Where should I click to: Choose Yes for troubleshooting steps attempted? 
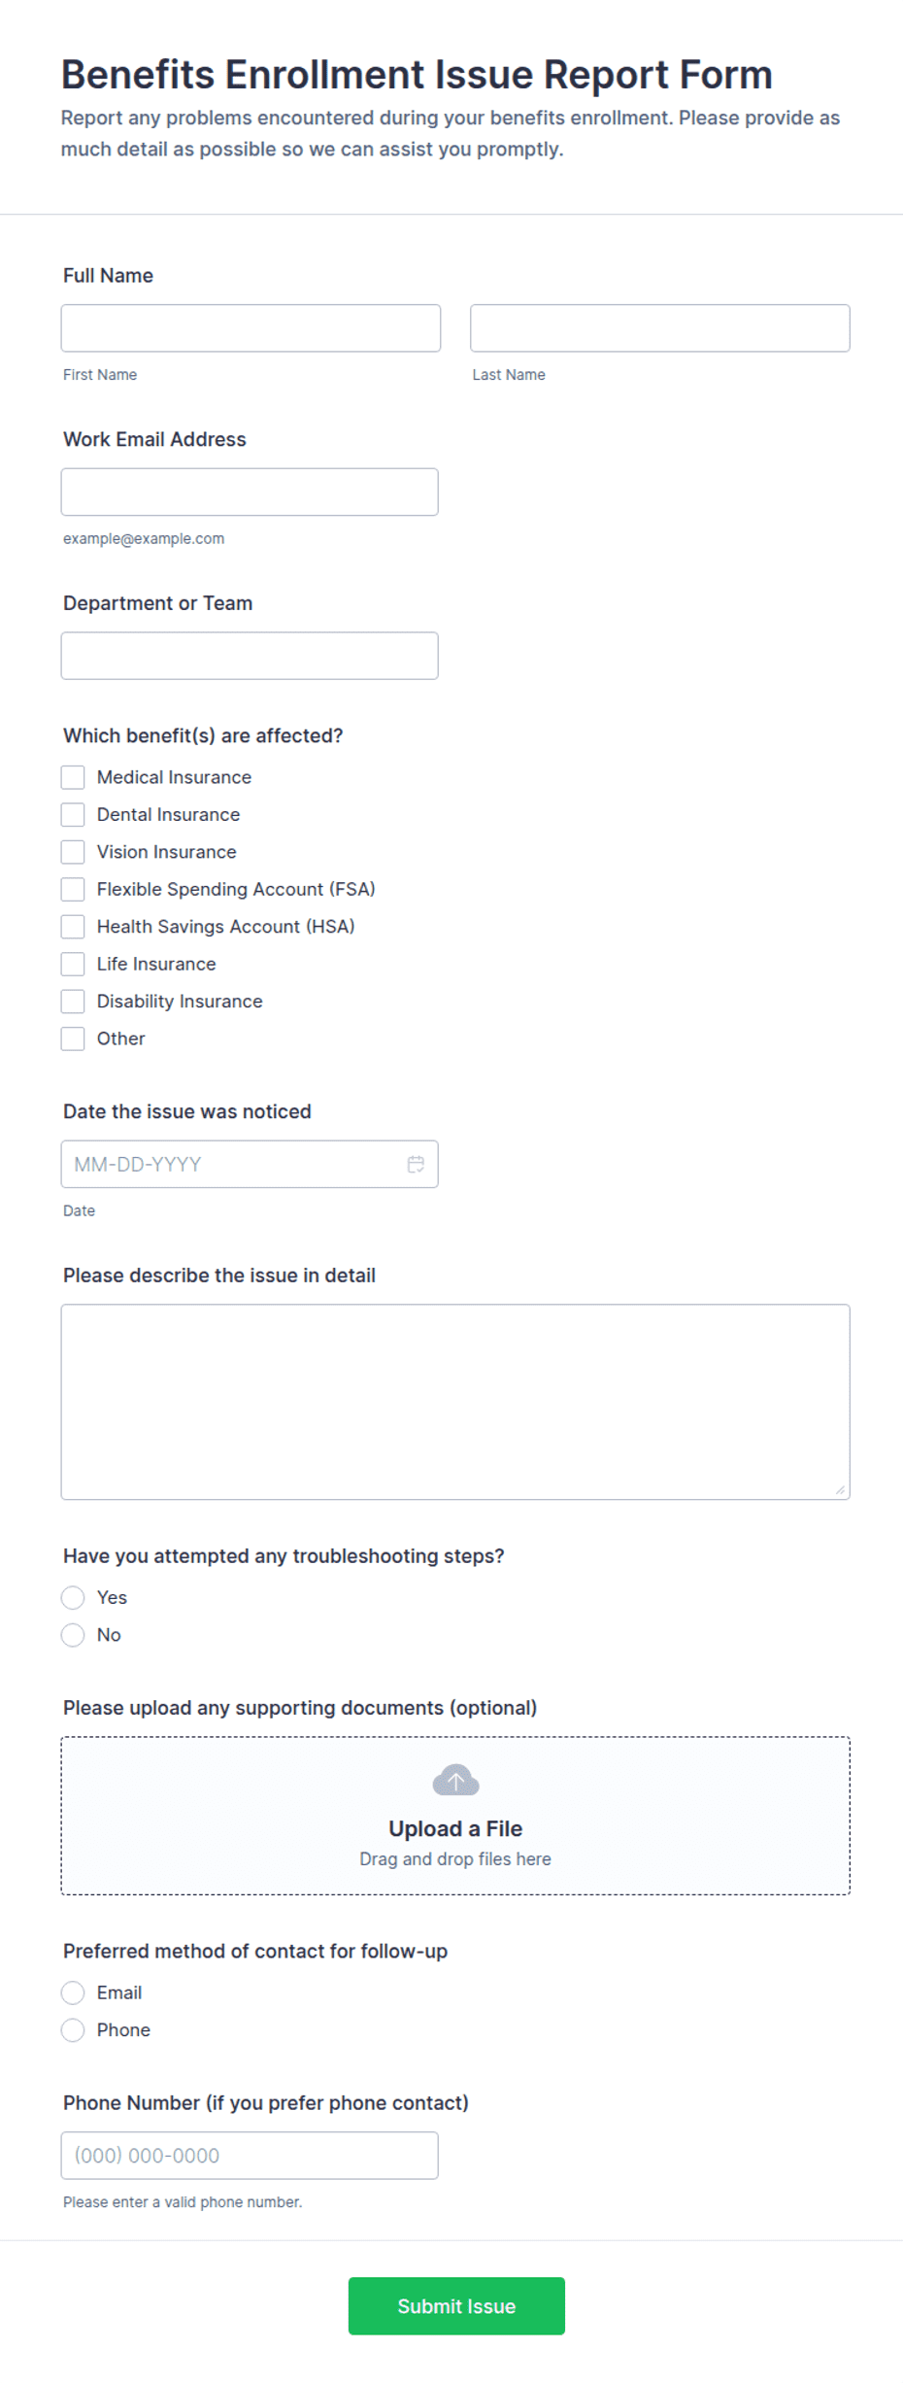coord(73,1597)
